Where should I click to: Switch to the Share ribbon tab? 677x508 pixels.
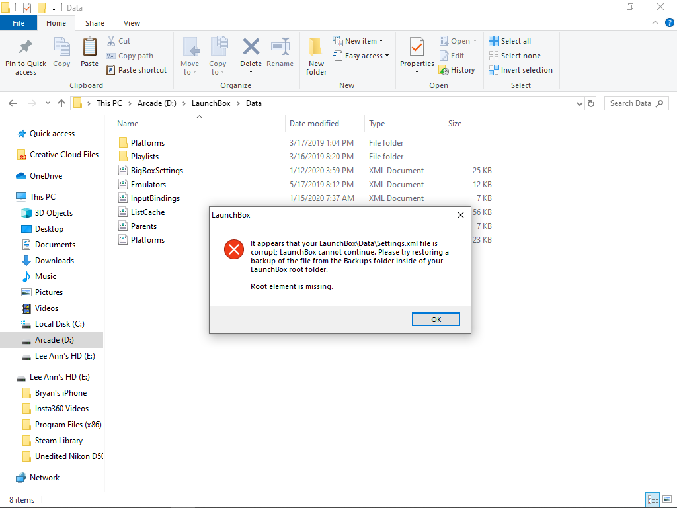95,23
